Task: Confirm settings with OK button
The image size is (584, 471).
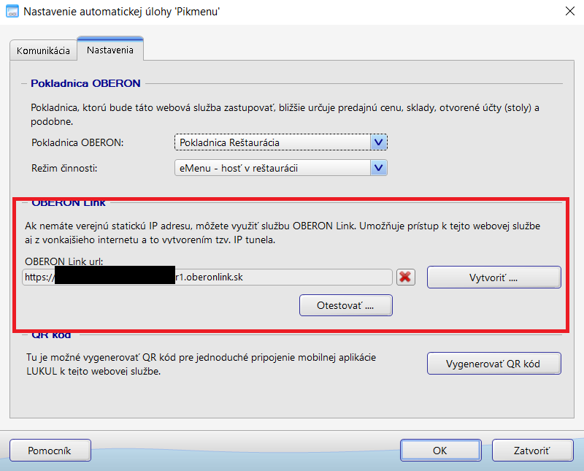Action: (441, 451)
